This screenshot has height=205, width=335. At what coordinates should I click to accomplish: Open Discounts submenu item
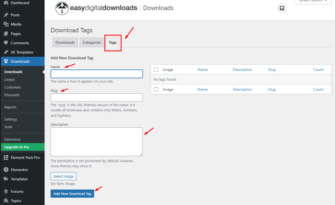point(12,95)
